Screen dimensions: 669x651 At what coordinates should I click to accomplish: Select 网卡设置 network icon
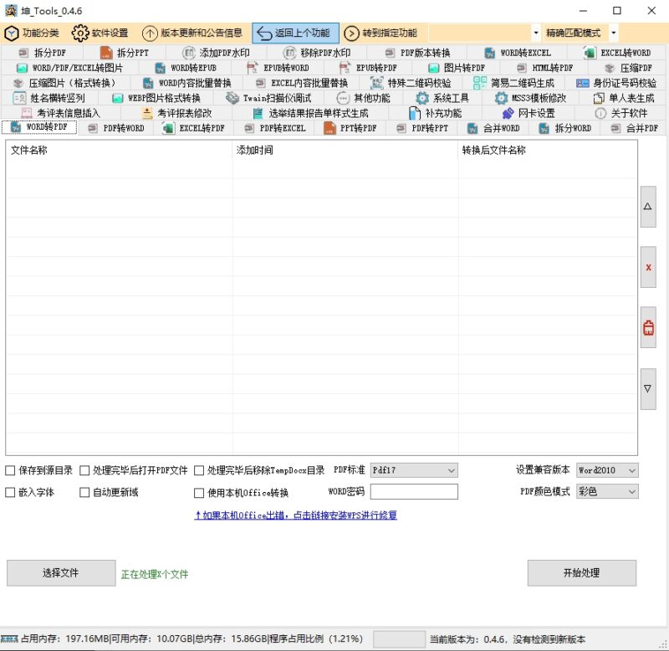[508, 113]
